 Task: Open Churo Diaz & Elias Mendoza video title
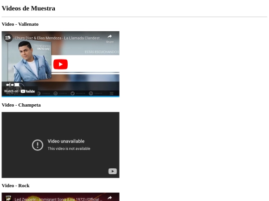(58, 38)
